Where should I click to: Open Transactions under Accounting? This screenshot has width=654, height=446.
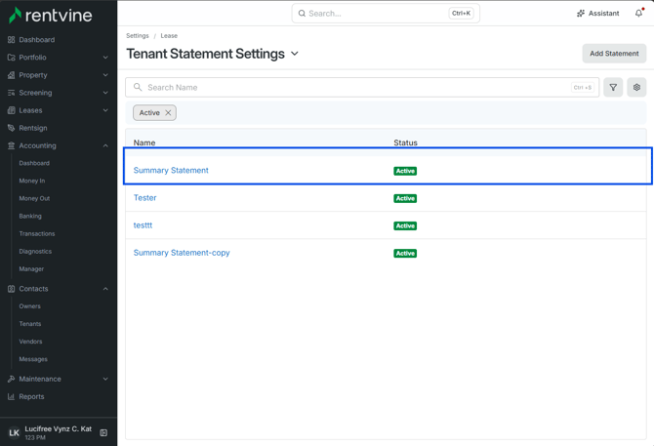pos(37,233)
